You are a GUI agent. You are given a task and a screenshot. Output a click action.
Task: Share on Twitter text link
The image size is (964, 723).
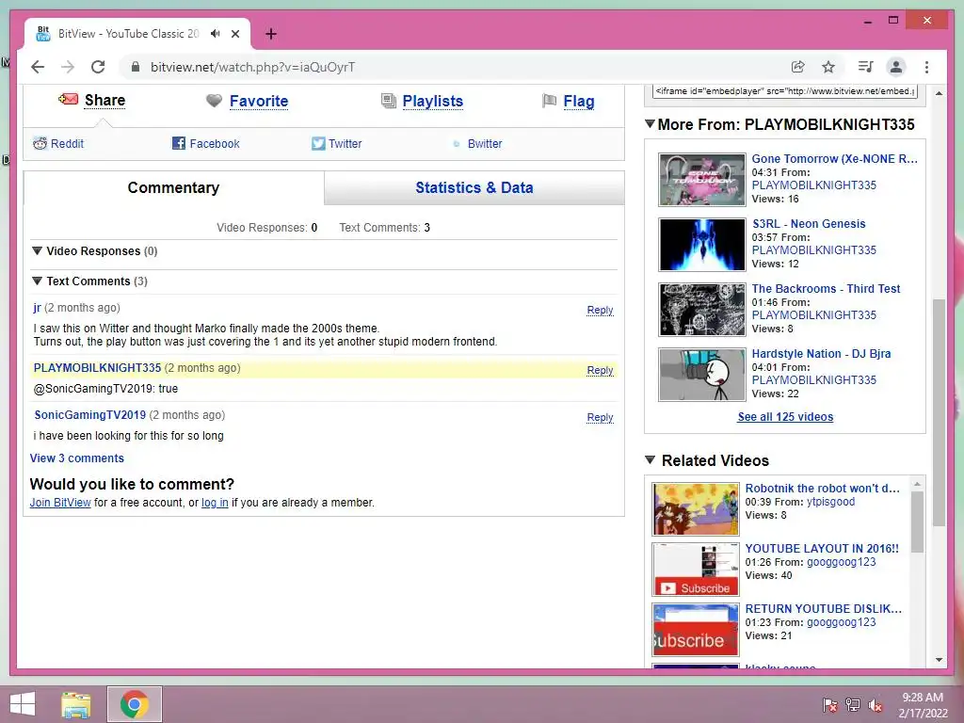click(x=345, y=144)
